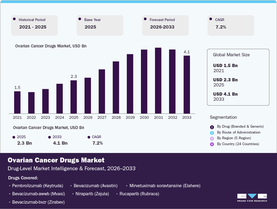Click 'USD 1.5 Bn' market size value

(x=225, y=66)
